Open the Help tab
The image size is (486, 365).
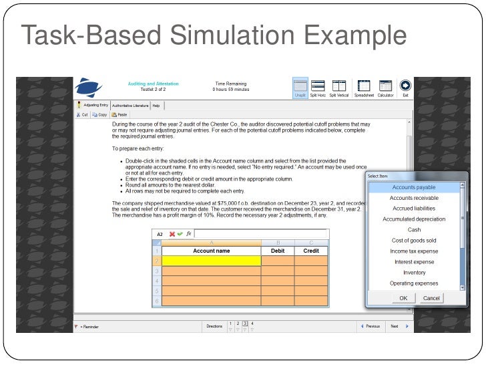coord(156,106)
